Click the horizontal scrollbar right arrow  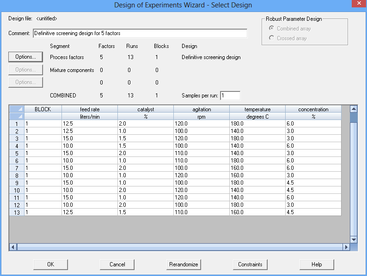[346, 247]
